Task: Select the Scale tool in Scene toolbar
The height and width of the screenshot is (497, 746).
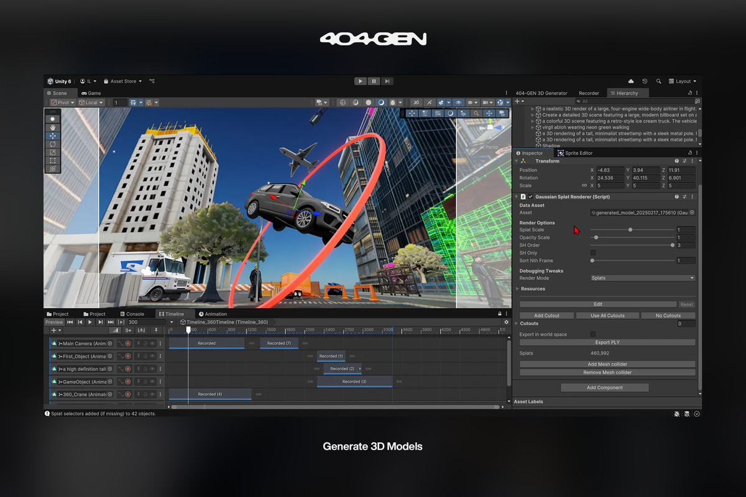Action: [x=53, y=152]
